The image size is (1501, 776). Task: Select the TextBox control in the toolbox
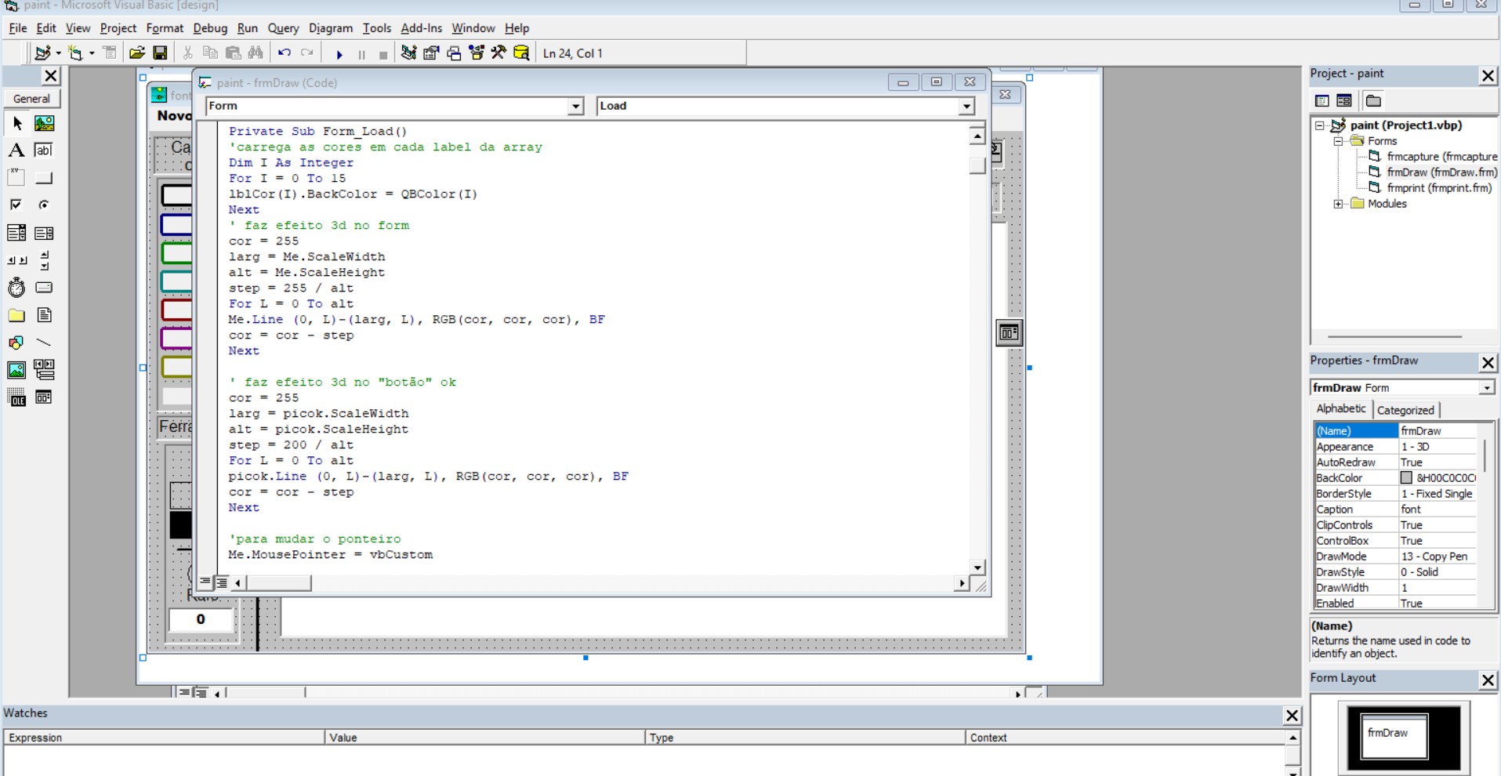point(44,150)
